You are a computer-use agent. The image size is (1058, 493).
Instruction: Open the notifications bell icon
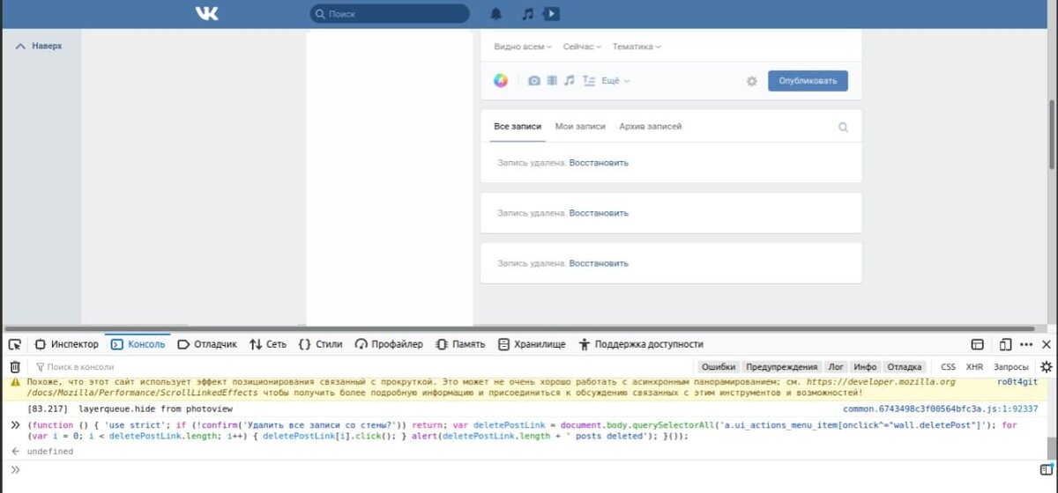click(x=496, y=14)
